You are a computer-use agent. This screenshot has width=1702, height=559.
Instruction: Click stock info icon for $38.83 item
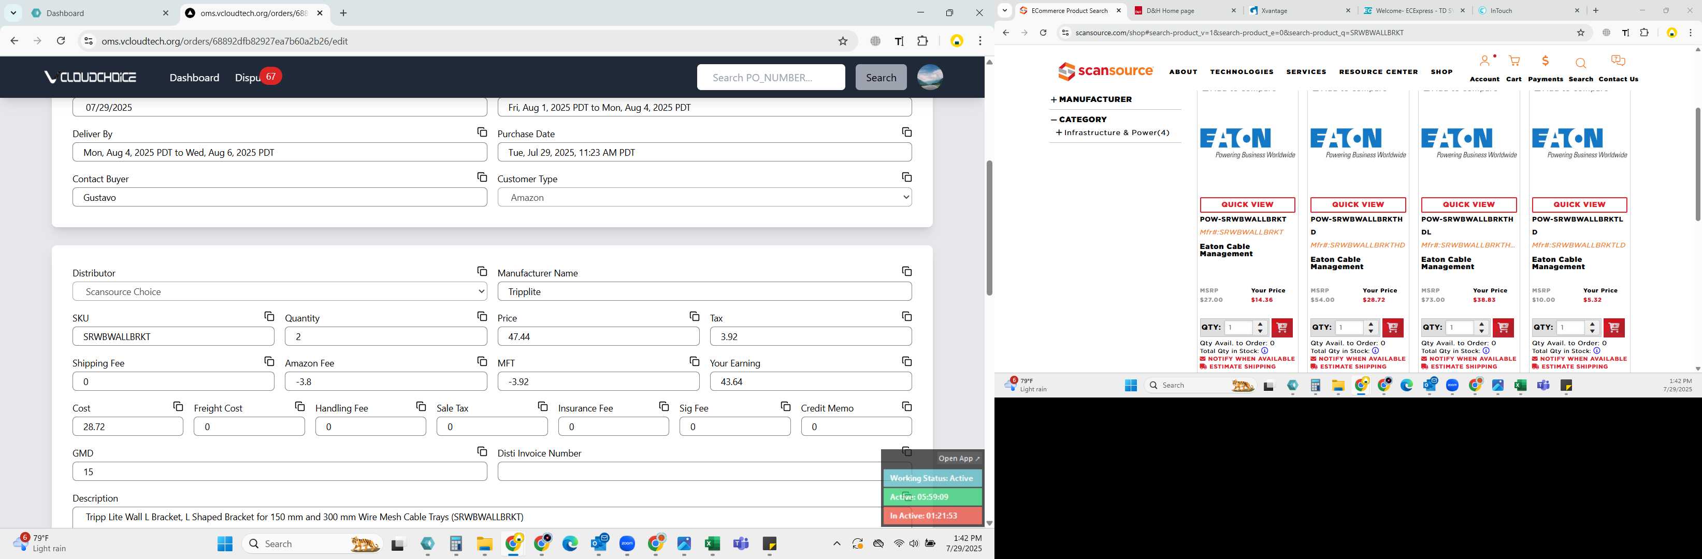pyautogui.click(x=1486, y=351)
